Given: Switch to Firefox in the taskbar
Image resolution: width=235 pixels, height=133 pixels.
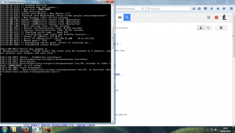Looking at the screenshot, I should click(26, 129).
